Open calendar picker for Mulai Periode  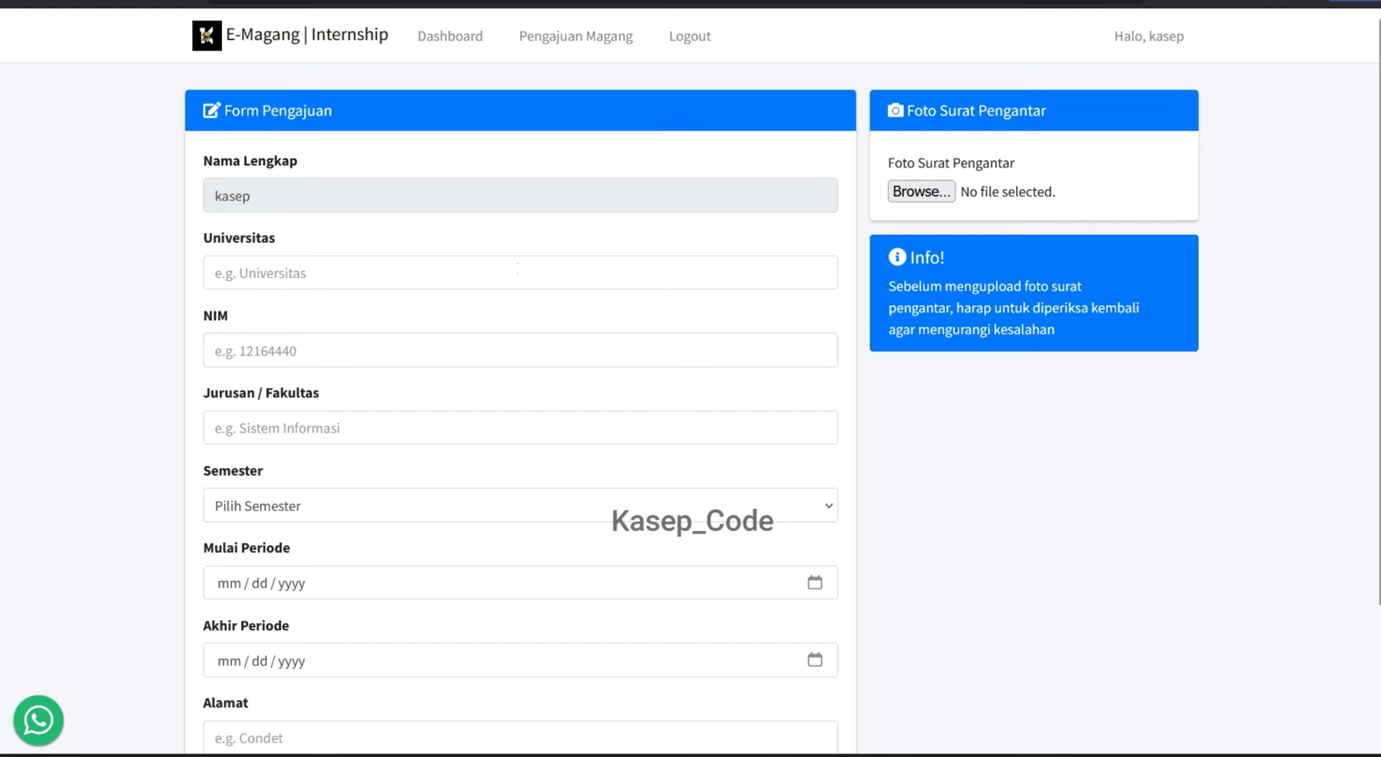point(814,583)
